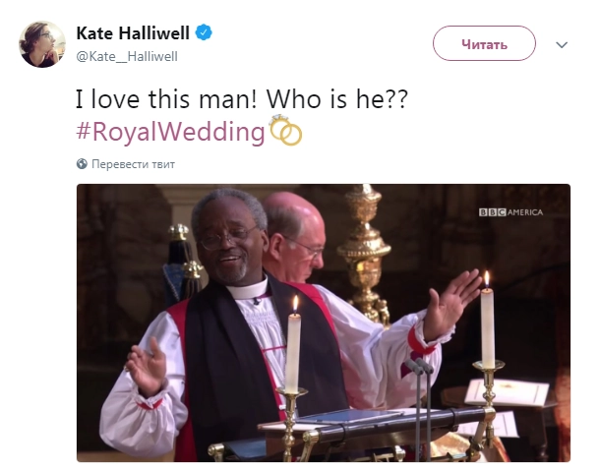Click Kate Halliwell's profile avatar
600x471 pixels.
[41, 42]
